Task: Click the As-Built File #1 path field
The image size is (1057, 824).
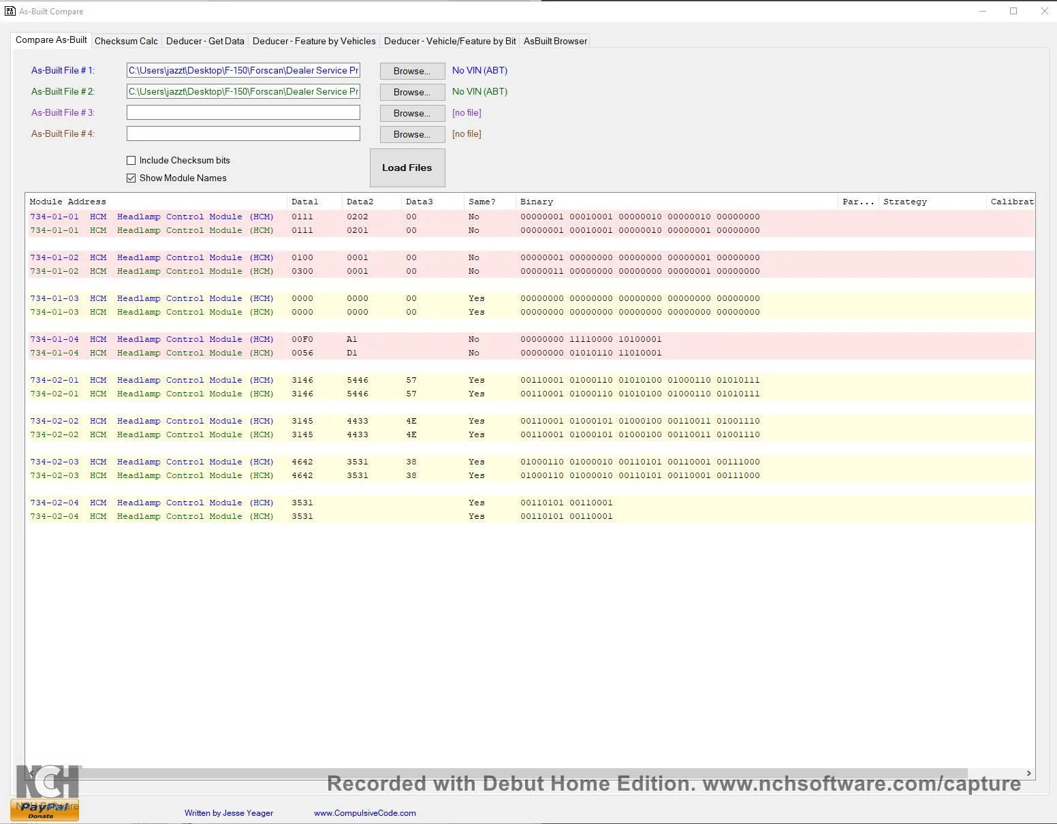Action: (x=243, y=70)
